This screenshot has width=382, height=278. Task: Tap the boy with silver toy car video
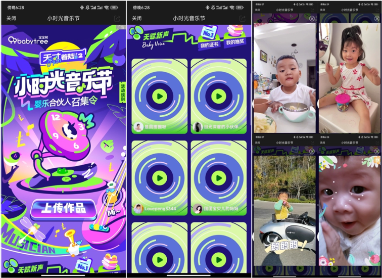284,211
